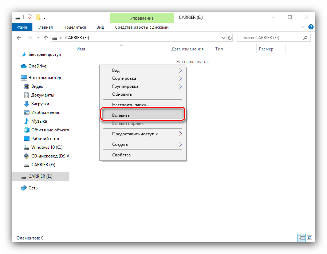Open OneDrive in the navigation pane
This screenshot has width=327, height=254.
coord(37,66)
